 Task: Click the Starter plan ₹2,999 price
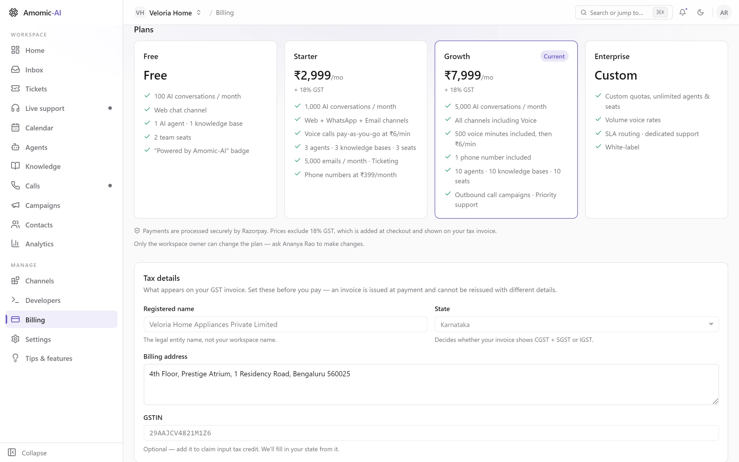(x=318, y=75)
